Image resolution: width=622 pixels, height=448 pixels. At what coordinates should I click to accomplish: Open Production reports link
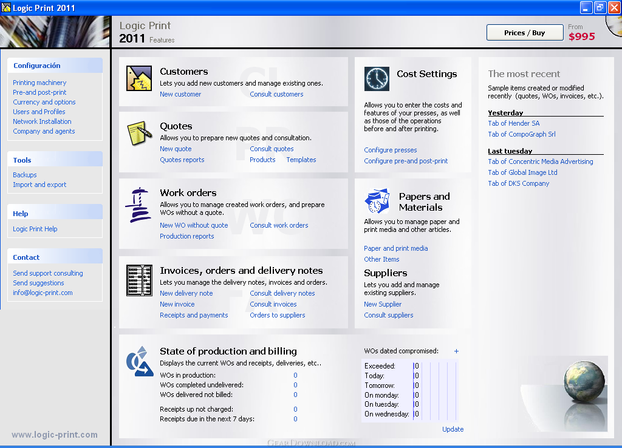186,236
